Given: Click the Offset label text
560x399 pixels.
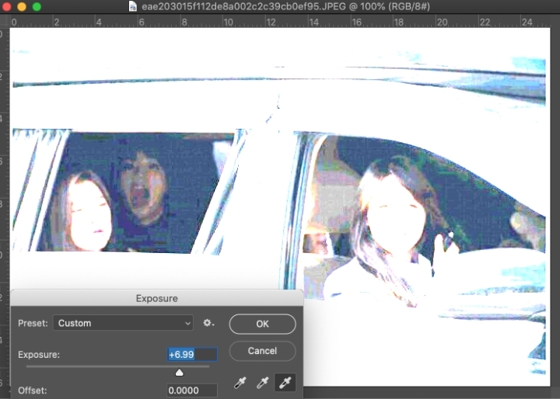Looking at the screenshot, I should (x=31, y=390).
